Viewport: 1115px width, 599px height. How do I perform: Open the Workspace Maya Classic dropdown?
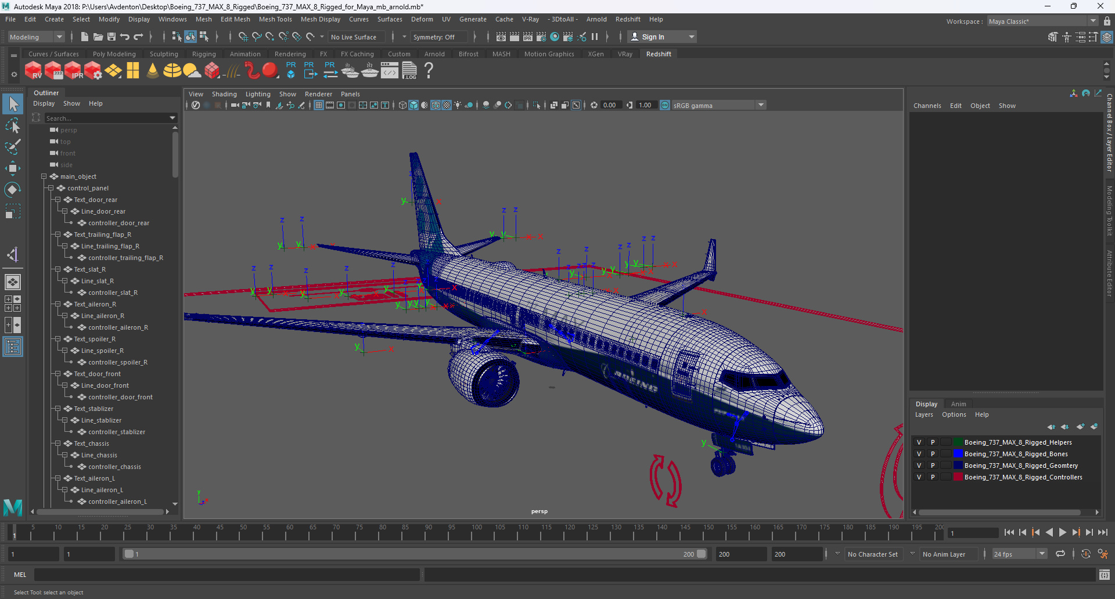[1042, 21]
